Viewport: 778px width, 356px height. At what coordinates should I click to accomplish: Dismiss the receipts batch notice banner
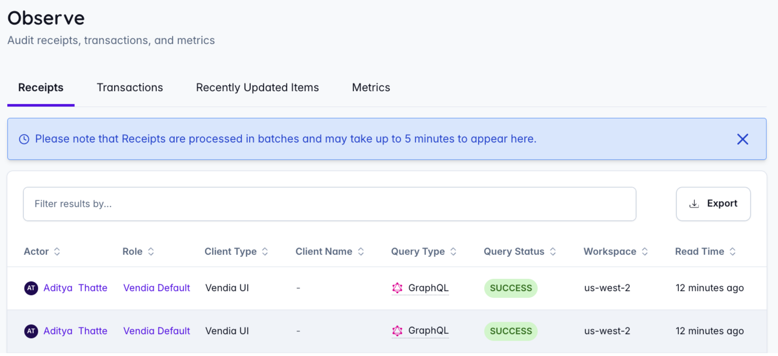(x=742, y=139)
